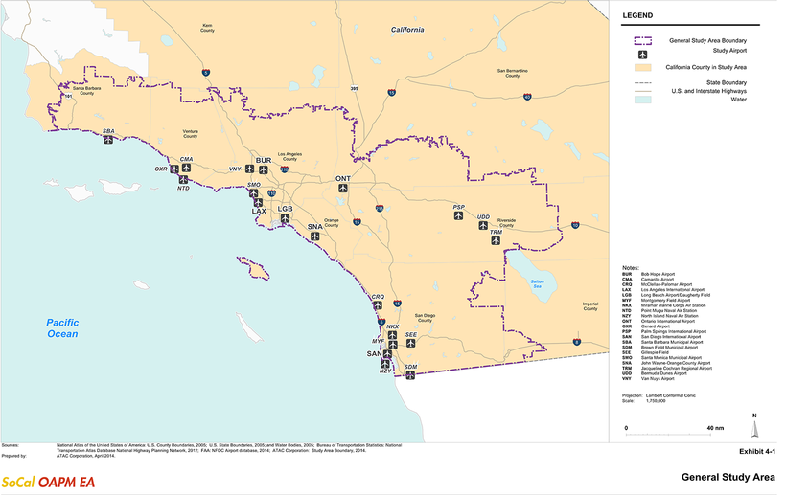Select the Ontario ONT airport marker
Image resolution: width=786 pixels, height=495 pixels.
point(342,189)
